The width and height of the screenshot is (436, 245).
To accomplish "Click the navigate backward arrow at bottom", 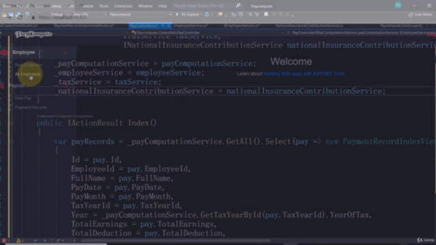I will [35, 240].
